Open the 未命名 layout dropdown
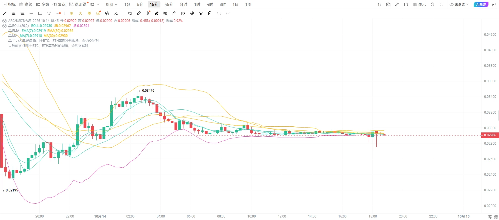Screen dimensions: 499x220 [x=459, y=4]
